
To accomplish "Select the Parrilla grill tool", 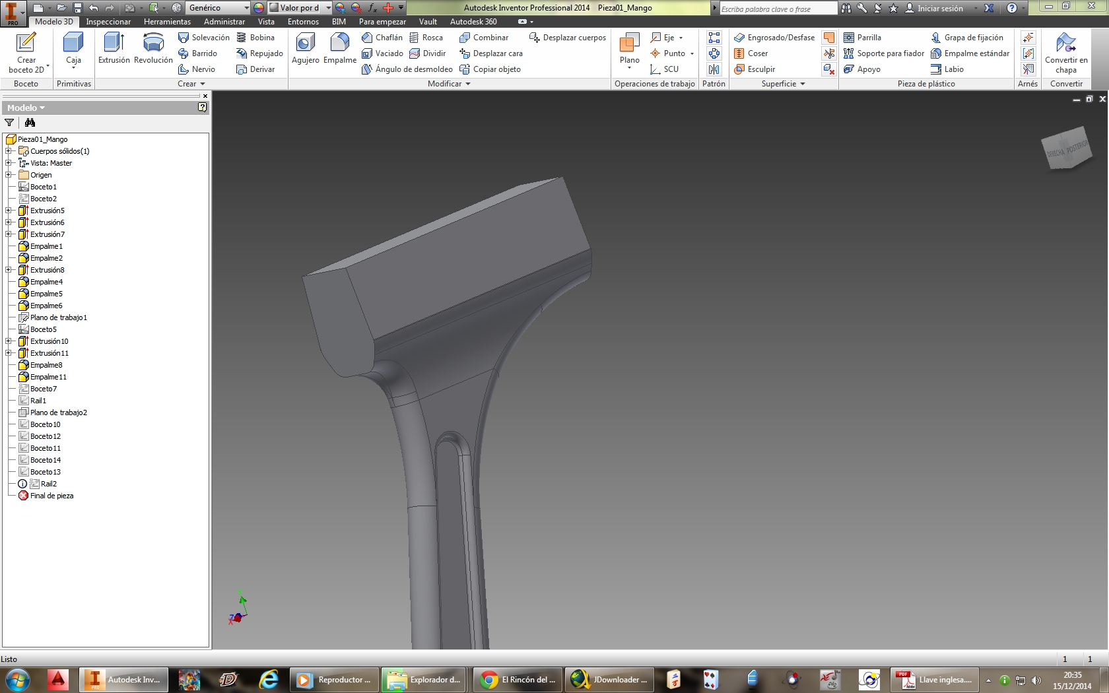I will coord(862,38).
